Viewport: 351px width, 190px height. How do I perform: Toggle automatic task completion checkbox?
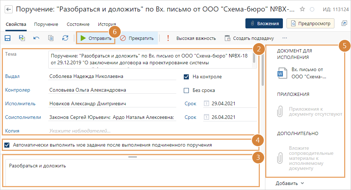tap(7, 145)
